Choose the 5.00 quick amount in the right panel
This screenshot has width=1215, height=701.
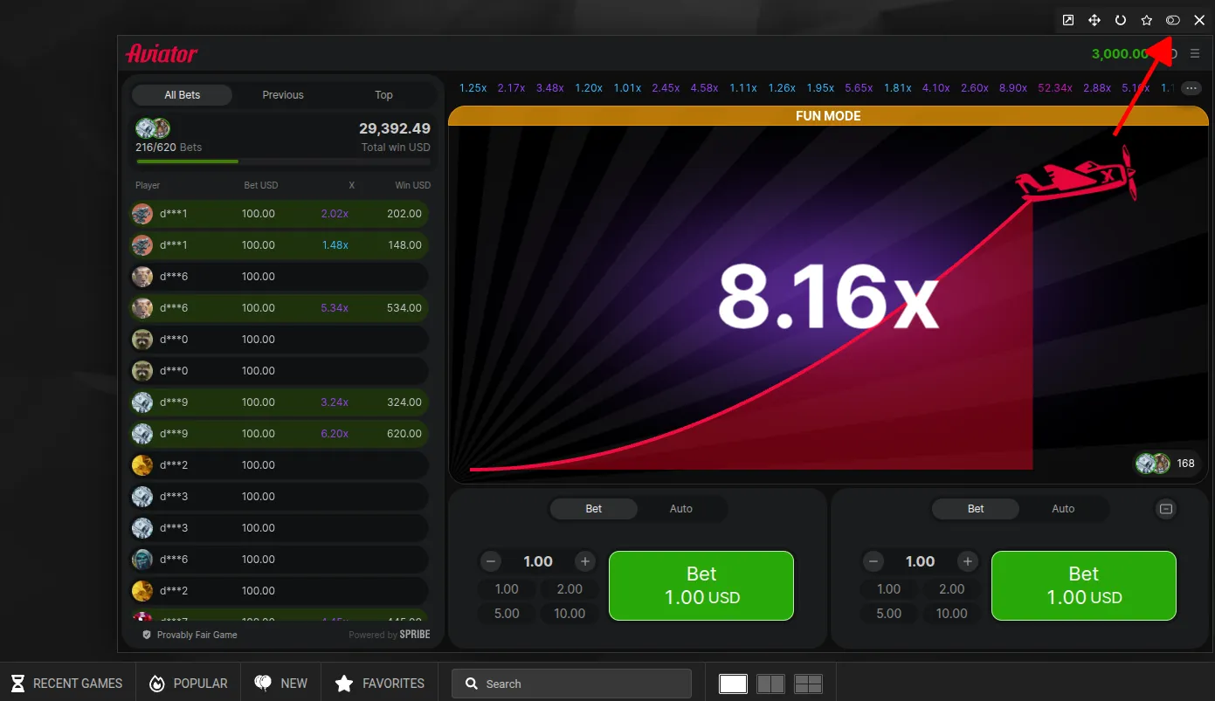tap(888, 614)
